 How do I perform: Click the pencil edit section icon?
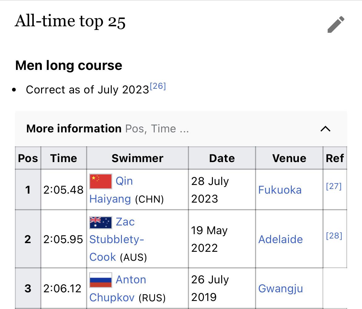pyautogui.click(x=336, y=24)
